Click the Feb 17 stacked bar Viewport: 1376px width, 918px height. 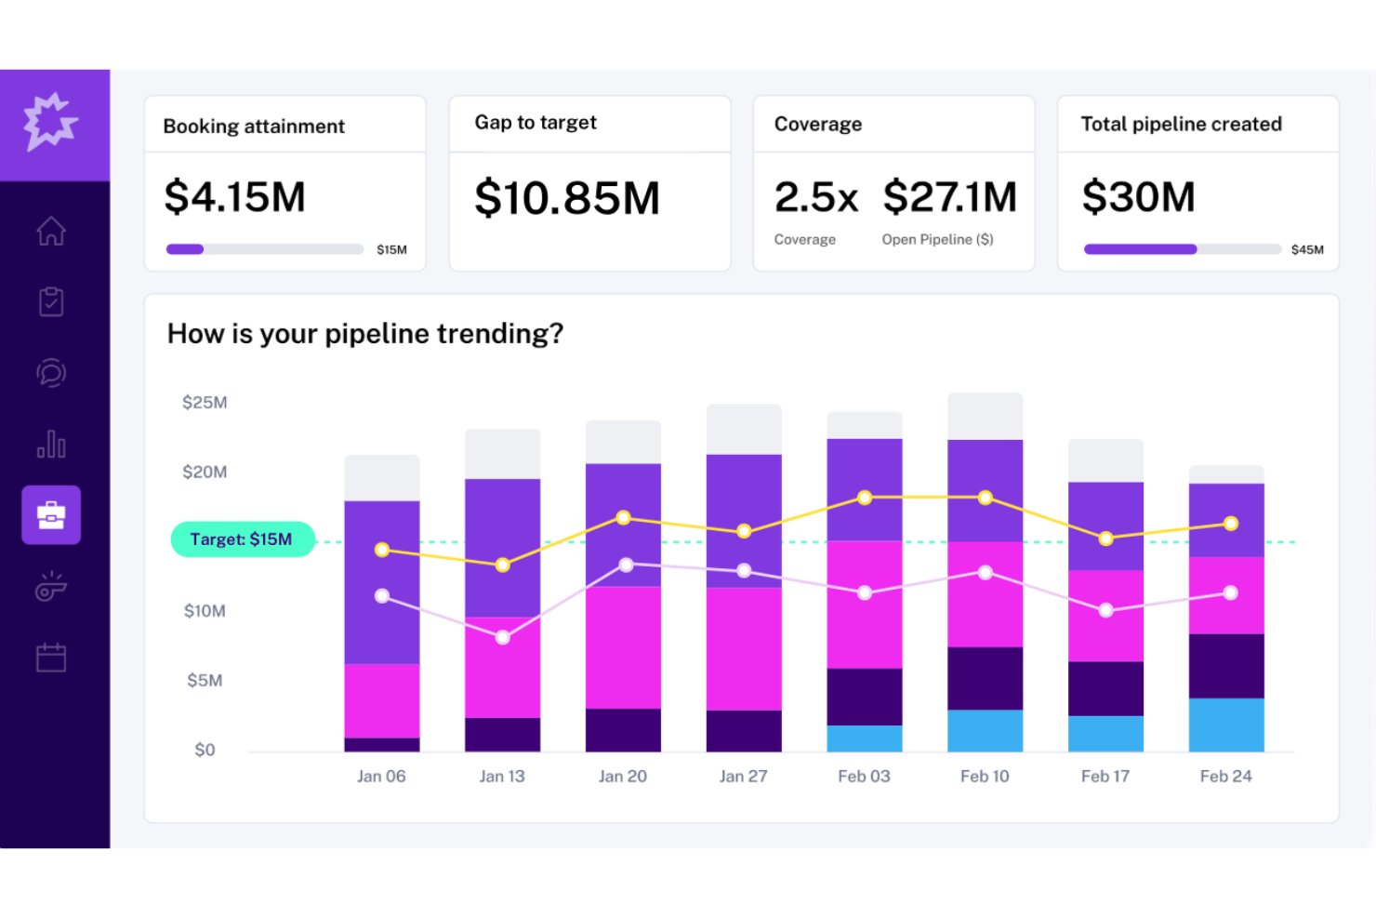click(1105, 595)
